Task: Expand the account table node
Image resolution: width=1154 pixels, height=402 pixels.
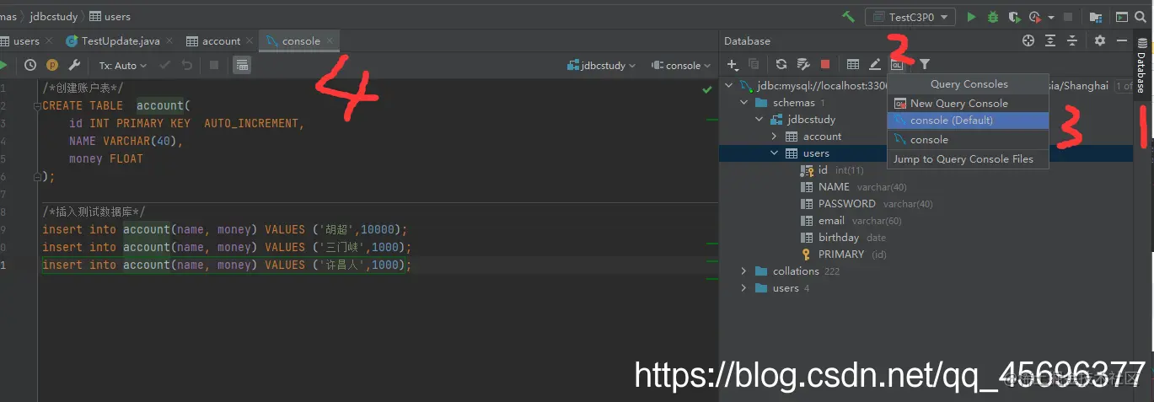Action: tap(775, 137)
